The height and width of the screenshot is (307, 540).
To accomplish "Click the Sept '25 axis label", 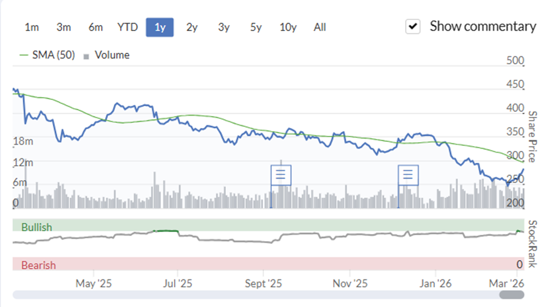I will click(x=264, y=283).
